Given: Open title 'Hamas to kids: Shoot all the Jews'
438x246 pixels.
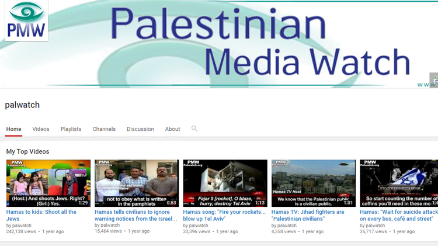Looking at the screenshot, I should [x=41, y=215].
